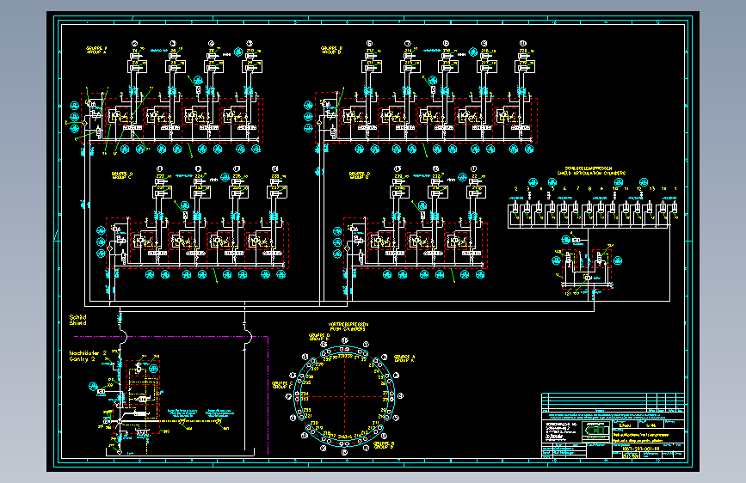Click the Group B label at top center

click(x=331, y=50)
